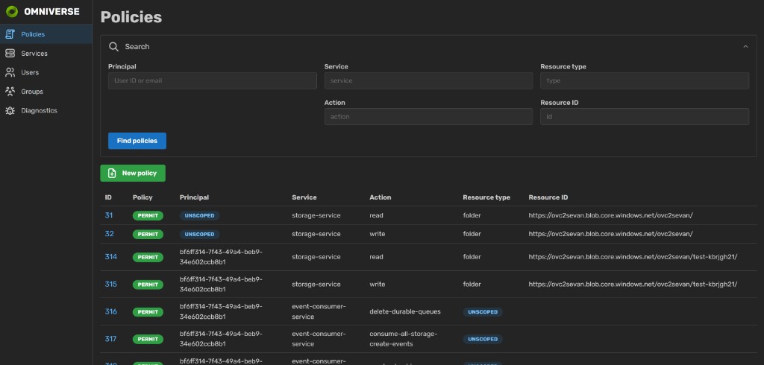Click the Resource type column header in the policies table
Viewport: 764px width, 365px height.
[x=486, y=197]
